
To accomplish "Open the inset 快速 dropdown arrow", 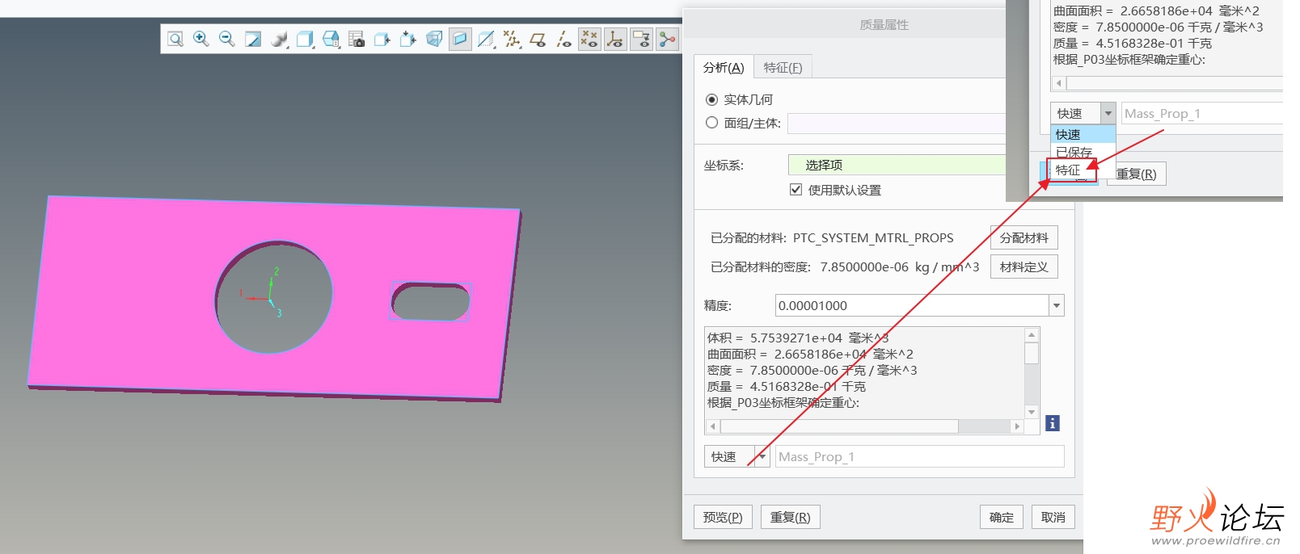I will 1108,113.
